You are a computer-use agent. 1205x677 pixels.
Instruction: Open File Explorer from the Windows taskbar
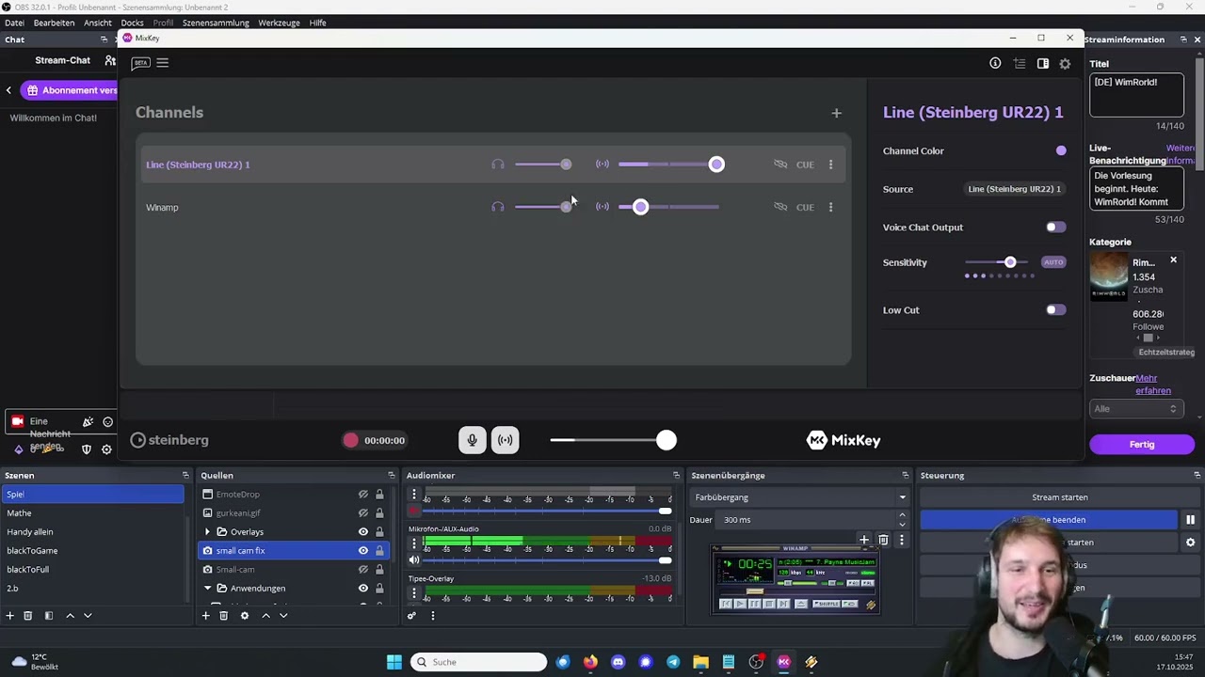pos(700,662)
